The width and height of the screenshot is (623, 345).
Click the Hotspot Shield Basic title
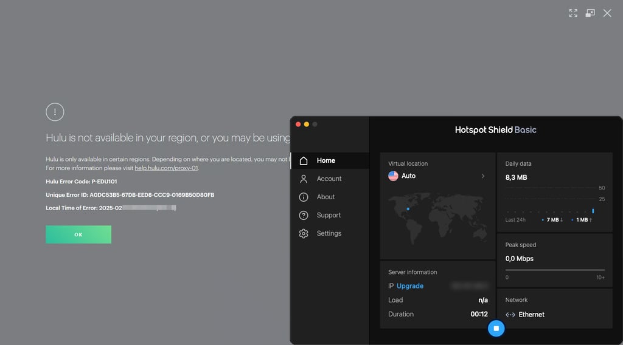pos(495,129)
